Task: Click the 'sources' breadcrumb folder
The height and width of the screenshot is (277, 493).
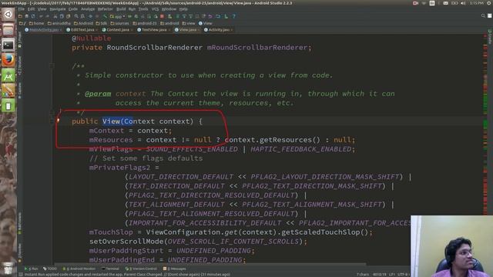Action: pos(120,23)
